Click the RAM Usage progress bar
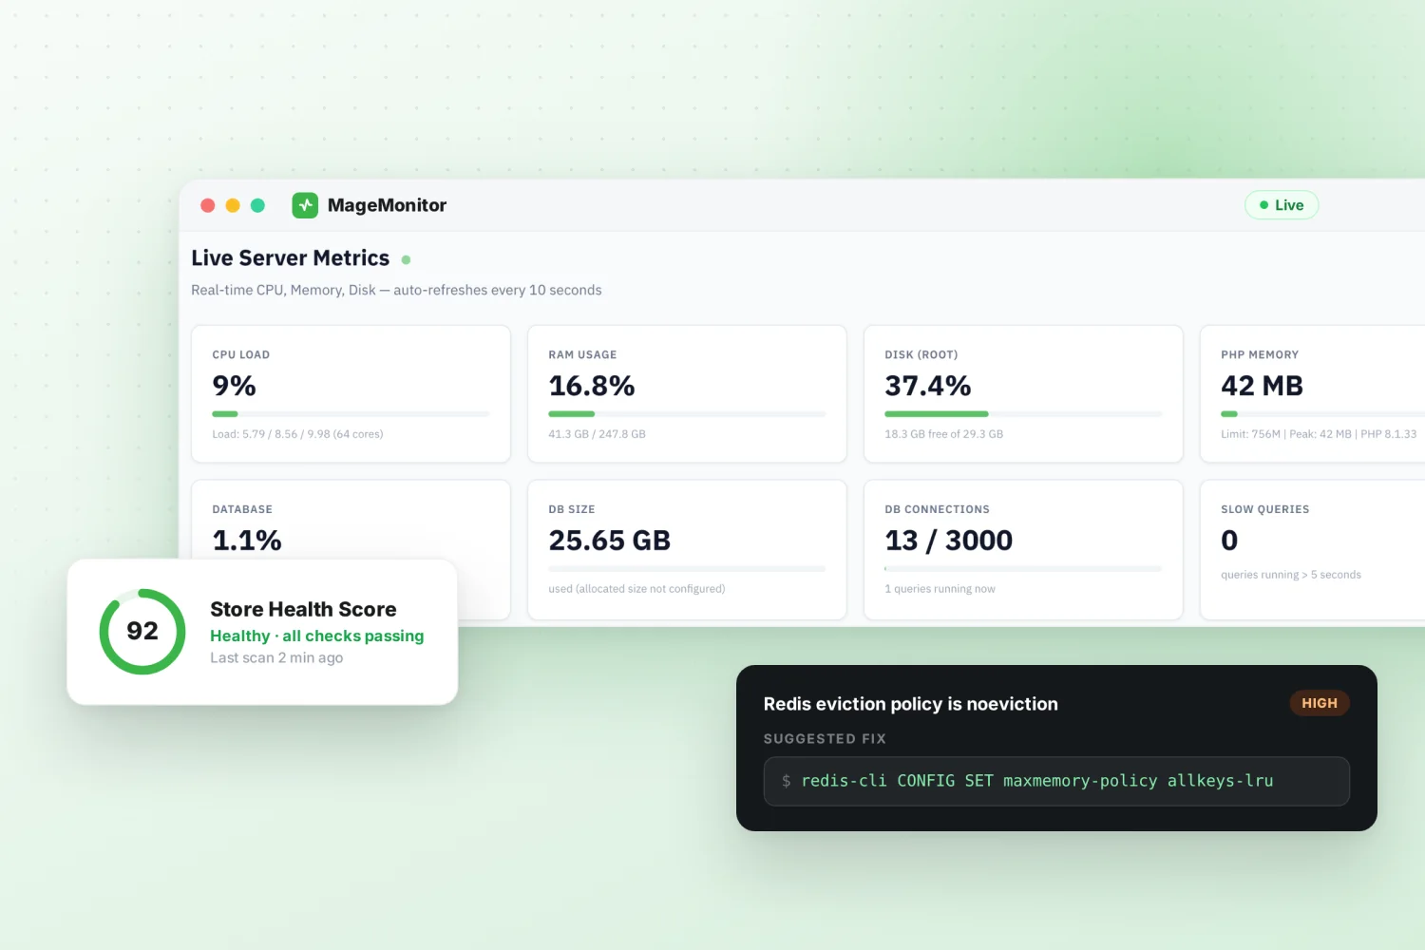1425x950 pixels. pyautogui.click(x=687, y=414)
